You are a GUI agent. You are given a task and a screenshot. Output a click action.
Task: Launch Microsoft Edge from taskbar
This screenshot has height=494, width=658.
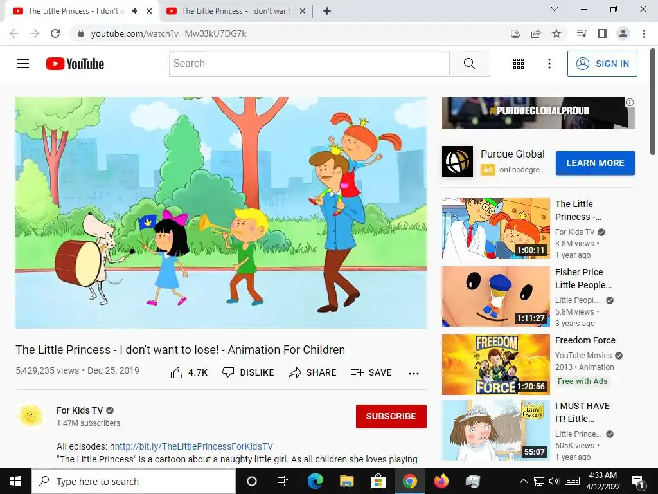[x=315, y=481]
